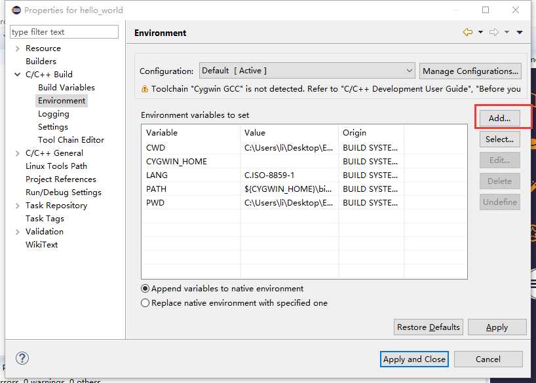Expand the Task Repository node

pyautogui.click(x=18, y=206)
